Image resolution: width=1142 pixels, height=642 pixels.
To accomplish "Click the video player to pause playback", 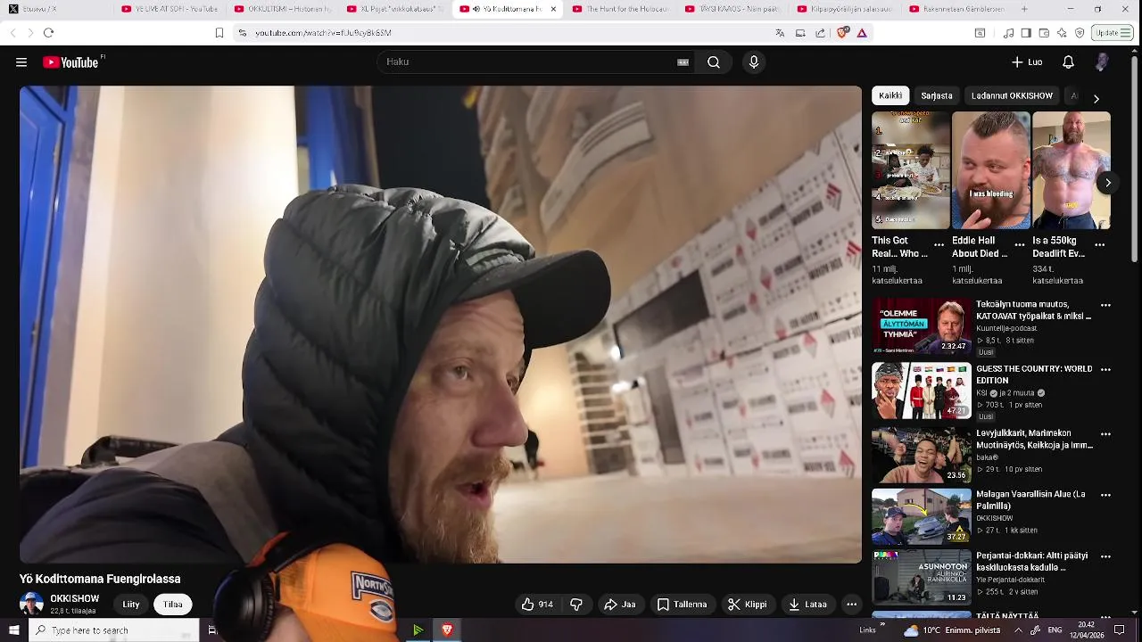I will [441, 325].
